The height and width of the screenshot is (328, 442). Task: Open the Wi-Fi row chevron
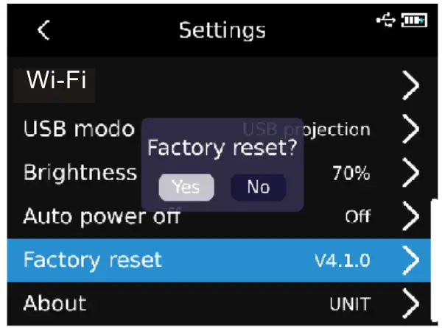411,86
